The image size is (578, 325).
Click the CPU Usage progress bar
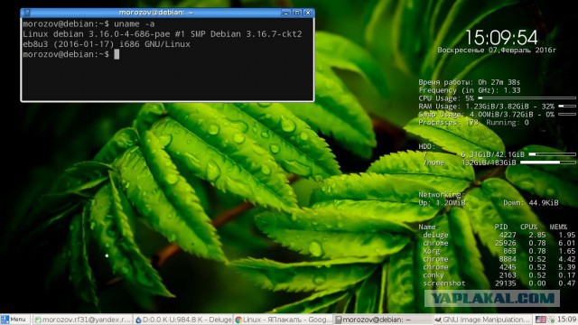(x=527, y=98)
